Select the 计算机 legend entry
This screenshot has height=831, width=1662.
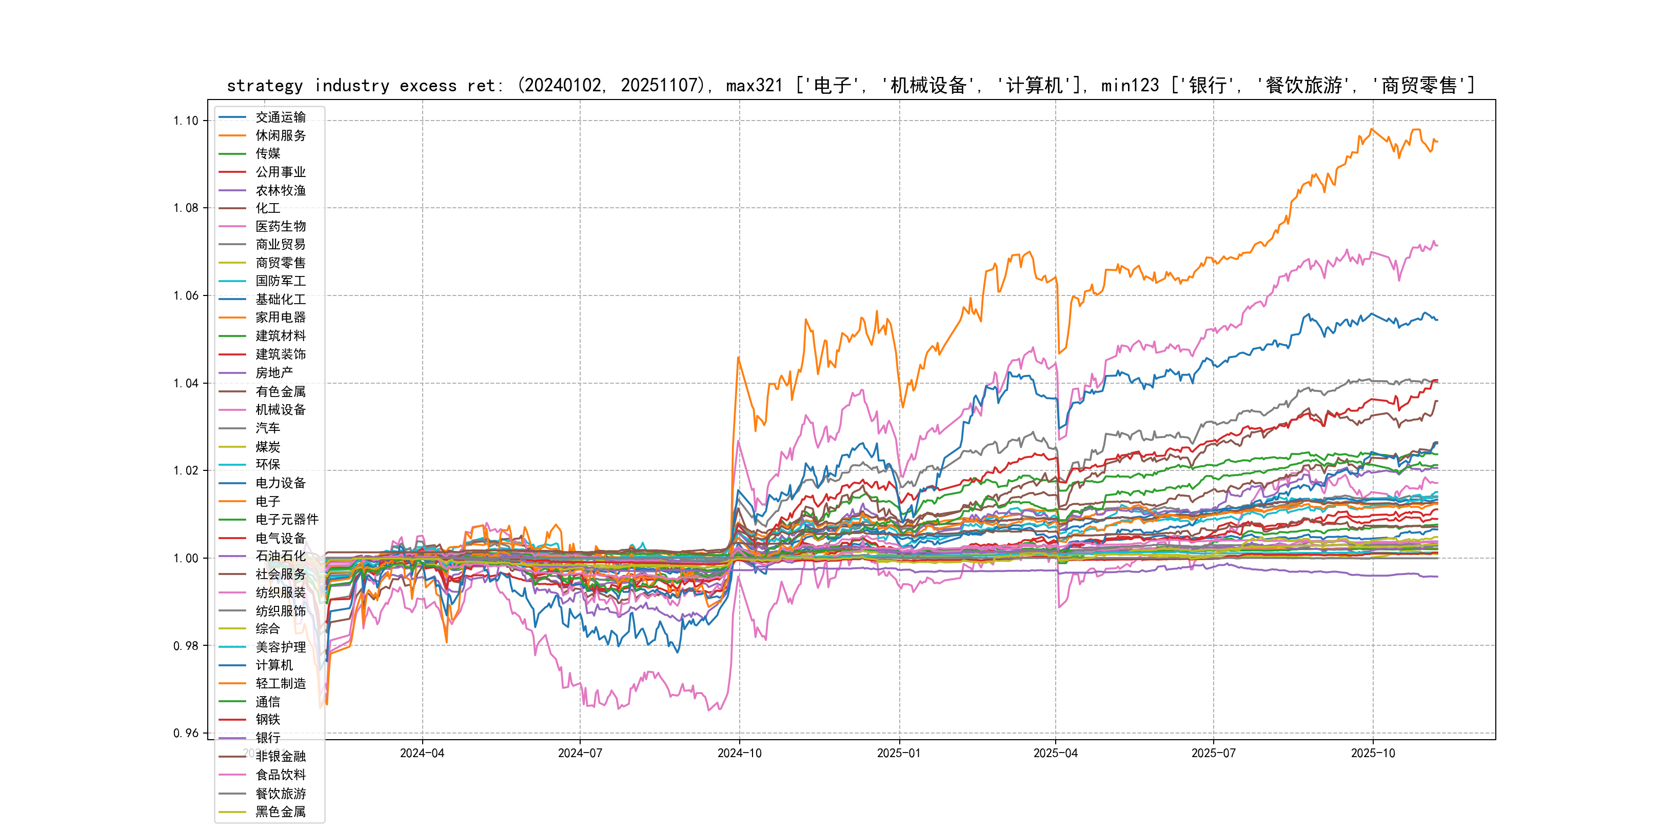point(273,665)
